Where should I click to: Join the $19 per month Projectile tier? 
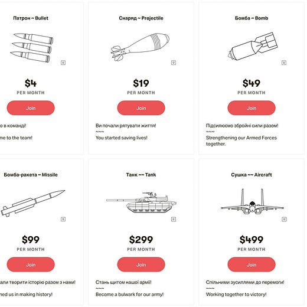pos(141,108)
